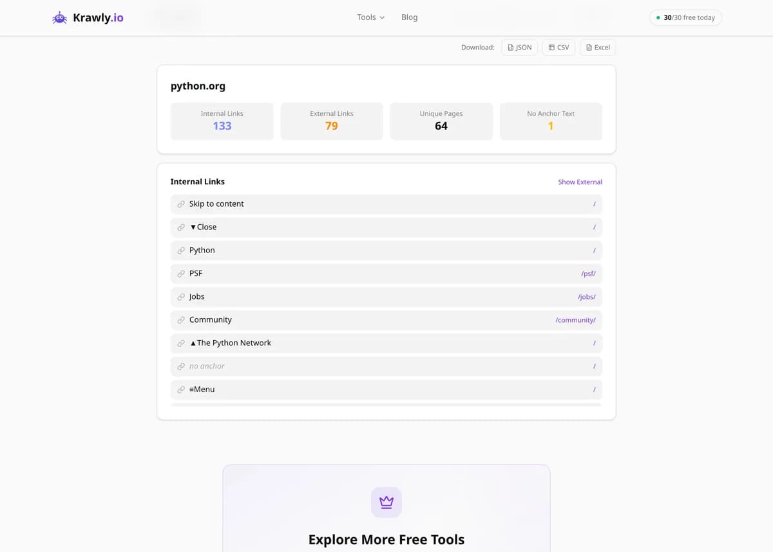Open the /psf/ link path

coord(588,274)
